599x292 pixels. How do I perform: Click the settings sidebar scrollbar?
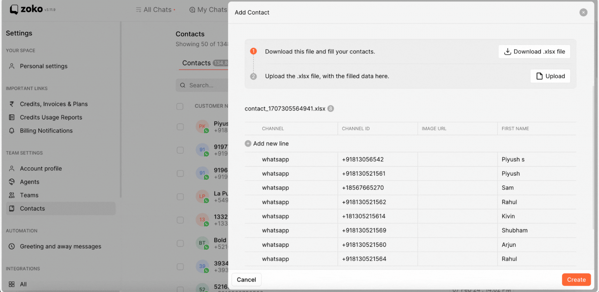120,110
